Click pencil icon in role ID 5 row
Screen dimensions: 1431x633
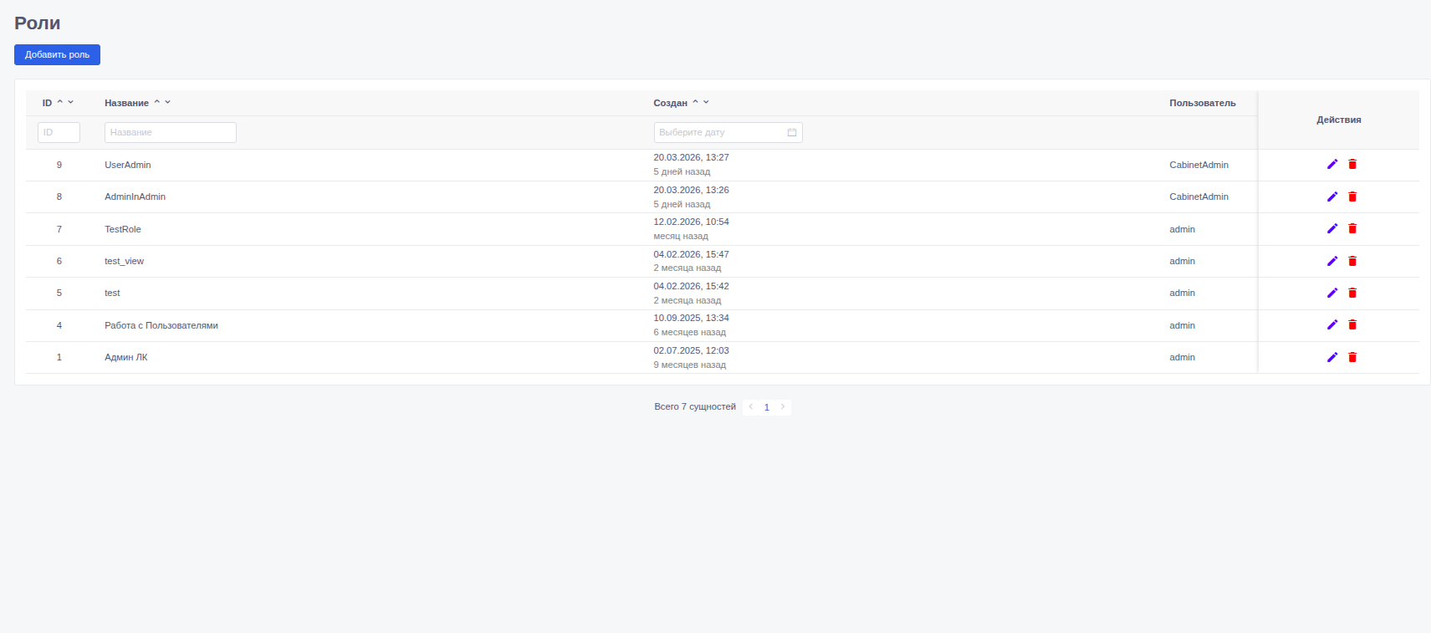1332,293
